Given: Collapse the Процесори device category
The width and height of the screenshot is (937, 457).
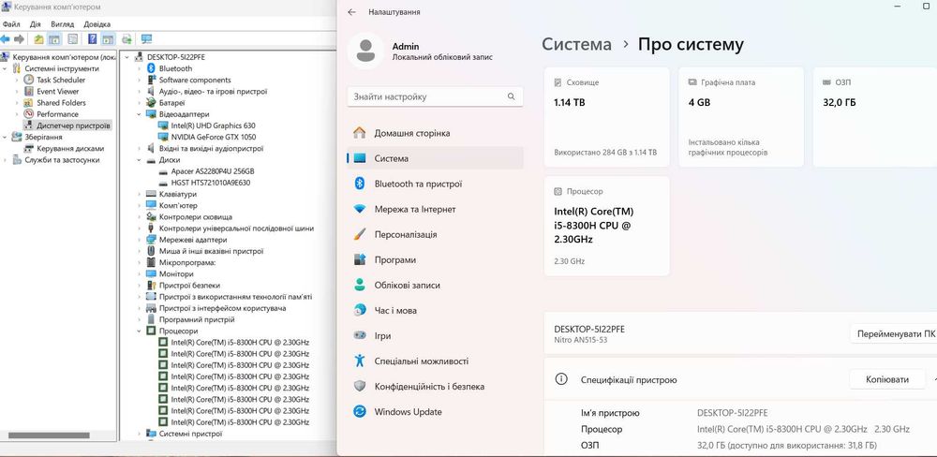Looking at the screenshot, I should 140,331.
